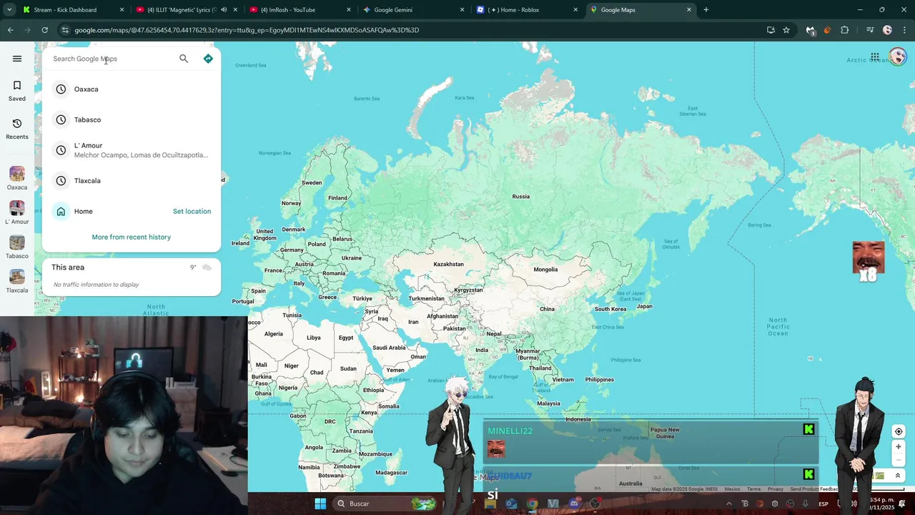Install app using the address bar icon
Image resolution: width=915 pixels, height=515 pixels.
[771, 30]
